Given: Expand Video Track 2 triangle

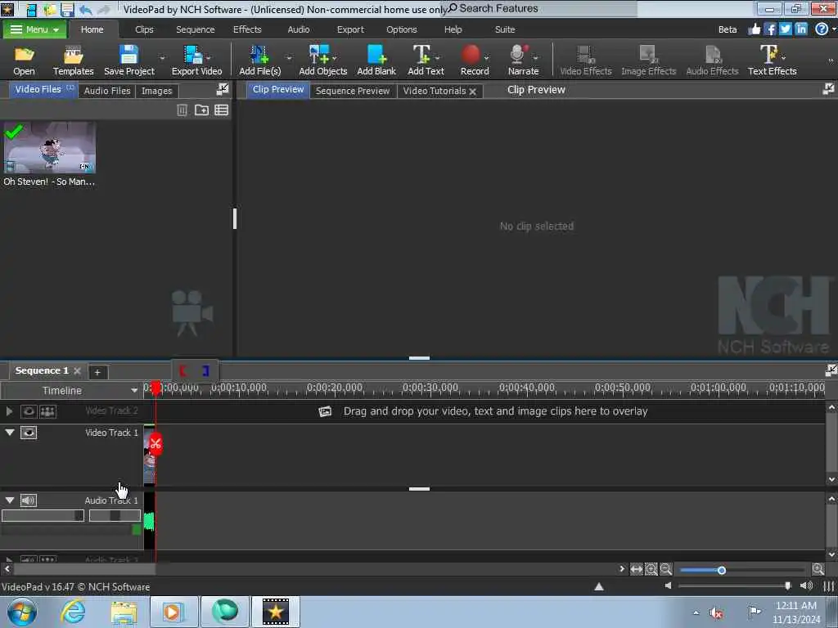Looking at the screenshot, I should pos(9,411).
